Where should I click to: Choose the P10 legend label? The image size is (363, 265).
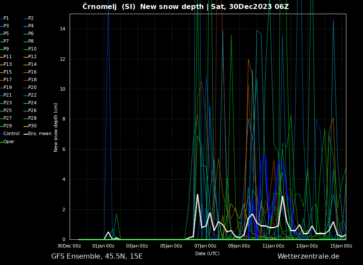(32, 49)
